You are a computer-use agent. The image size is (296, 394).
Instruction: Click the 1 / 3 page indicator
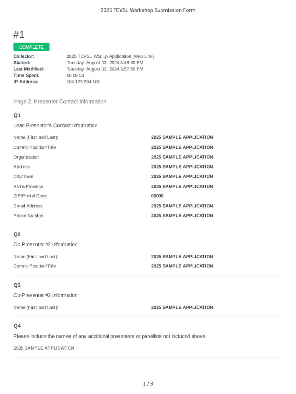tap(148, 384)
